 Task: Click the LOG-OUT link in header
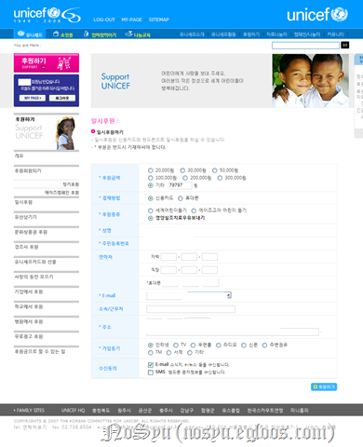(x=104, y=20)
